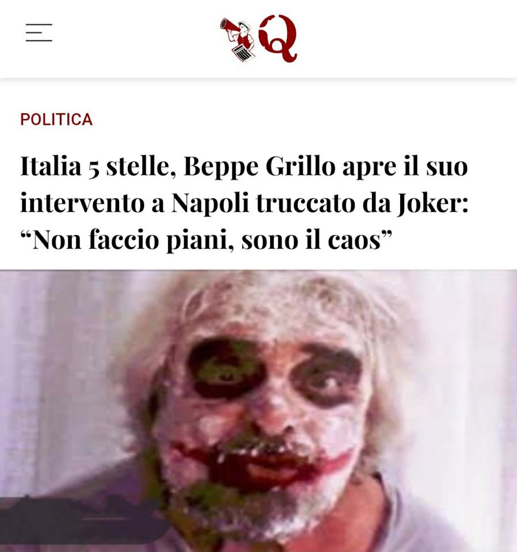
Task: Click the megaphone man logo icon
Action: (x=238, y=40)
